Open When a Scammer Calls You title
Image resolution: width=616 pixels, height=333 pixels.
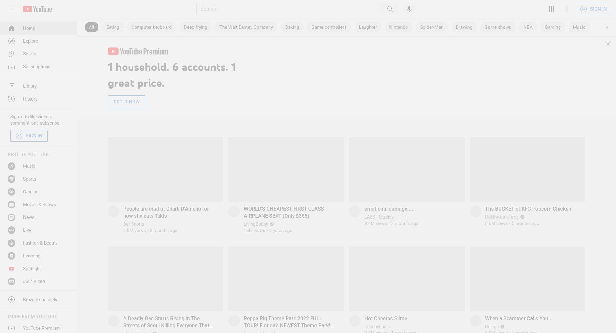coord(518,319)
